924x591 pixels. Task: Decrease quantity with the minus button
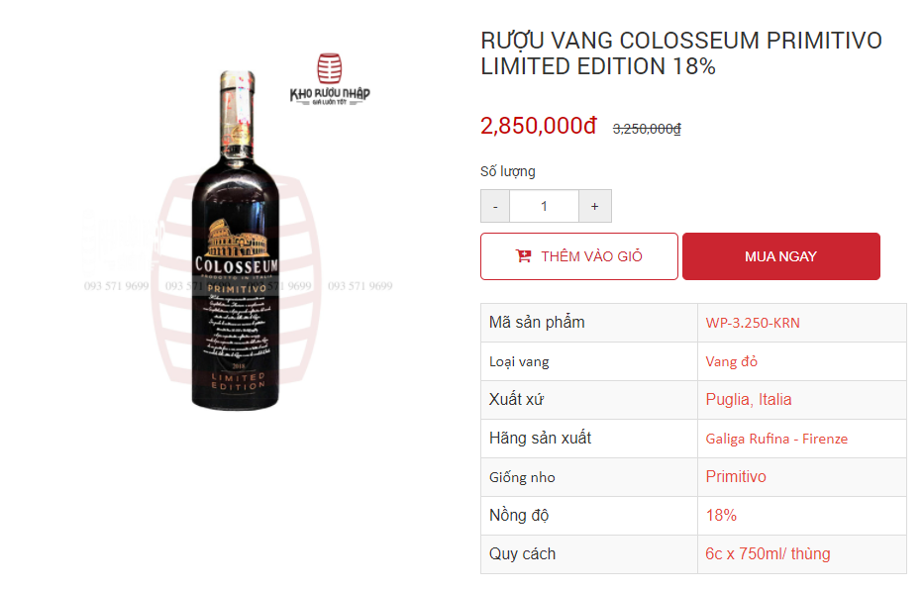tap(495, 206)
